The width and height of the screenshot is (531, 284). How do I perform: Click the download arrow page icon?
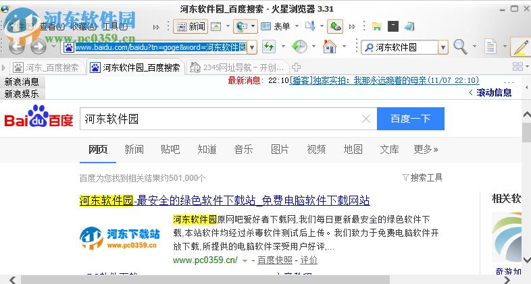coord(310,26)
